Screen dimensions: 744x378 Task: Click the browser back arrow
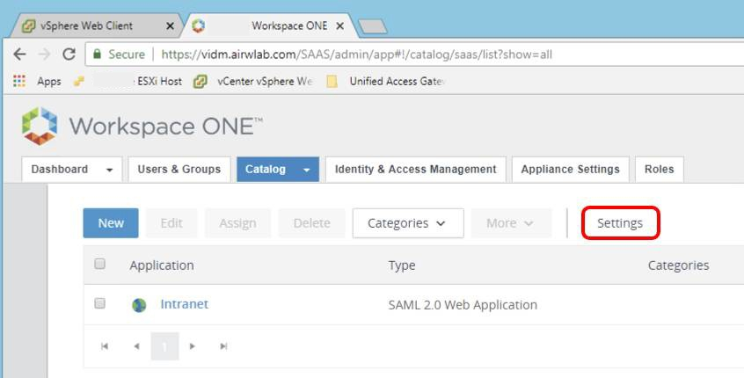pos(19,55)
